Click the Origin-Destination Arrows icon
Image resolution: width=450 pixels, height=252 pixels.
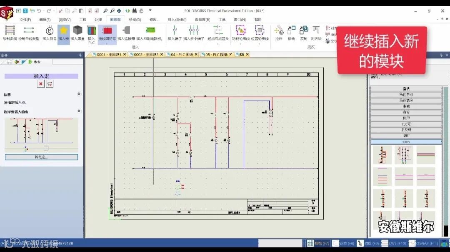218,33
